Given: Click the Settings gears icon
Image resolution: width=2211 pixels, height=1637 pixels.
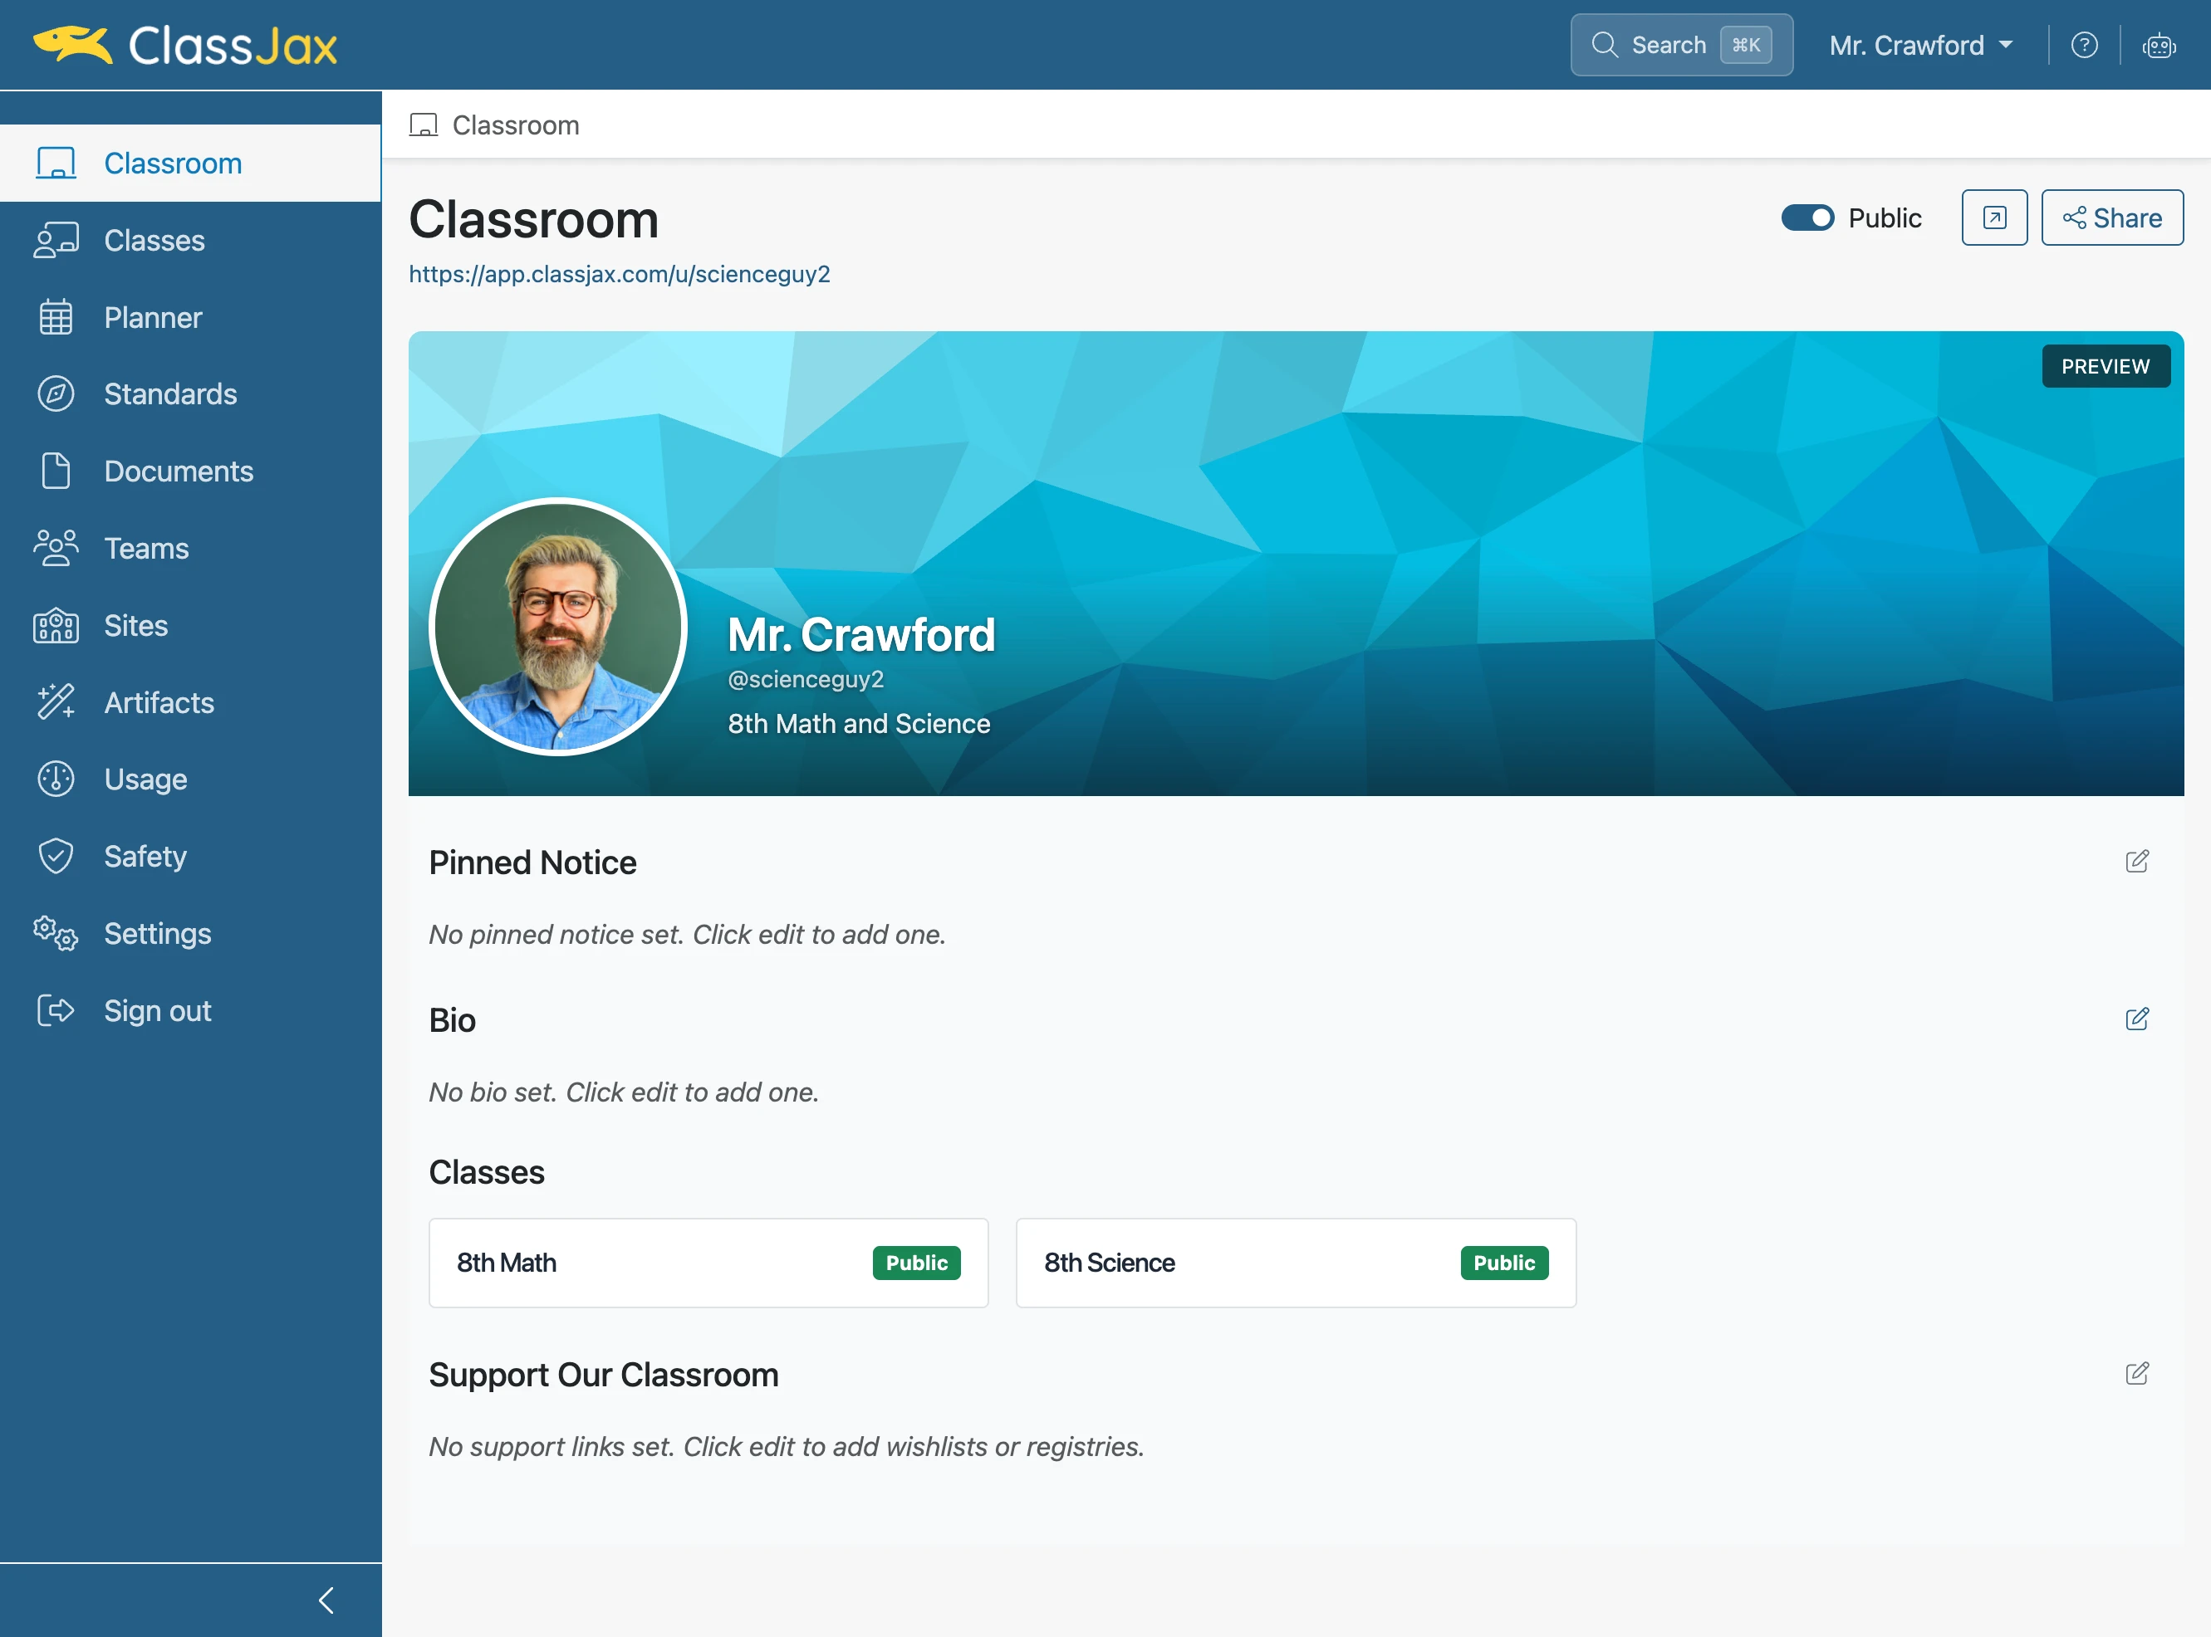Looking at the screenshot, I should click(x=56, y=933).
